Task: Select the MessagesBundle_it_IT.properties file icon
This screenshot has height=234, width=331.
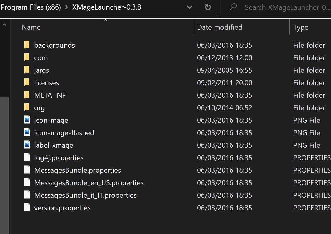Action: [x=27, y=195]
